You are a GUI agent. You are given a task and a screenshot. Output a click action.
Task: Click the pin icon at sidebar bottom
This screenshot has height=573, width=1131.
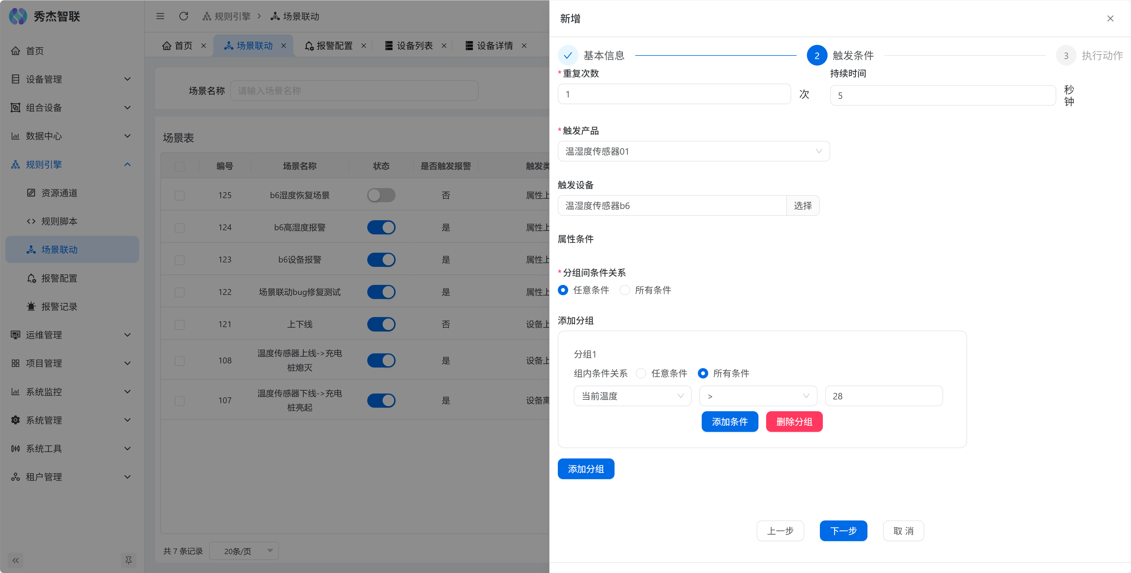(128, 560)
